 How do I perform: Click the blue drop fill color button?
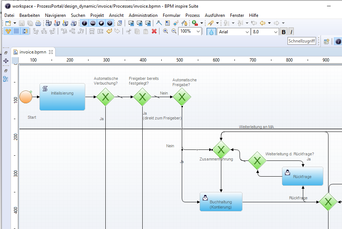(211, 32)
